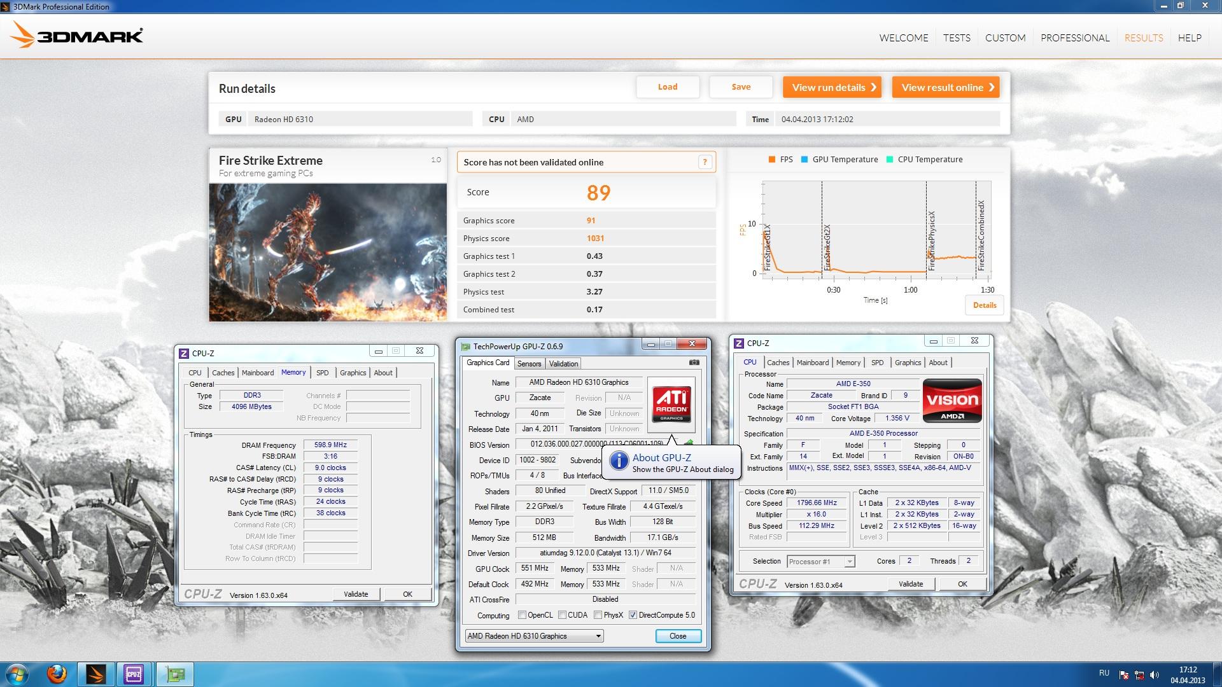Screen dimensions: 1222x687
Task: Click the question mark validation help icon
Action: tap(705, 162)
